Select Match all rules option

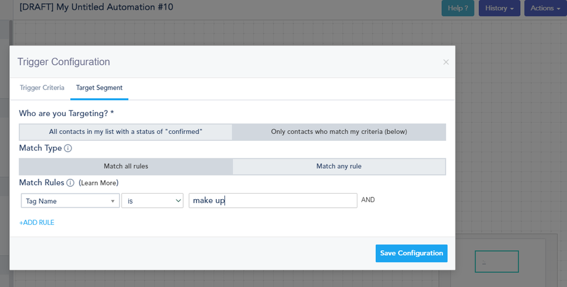126,166
